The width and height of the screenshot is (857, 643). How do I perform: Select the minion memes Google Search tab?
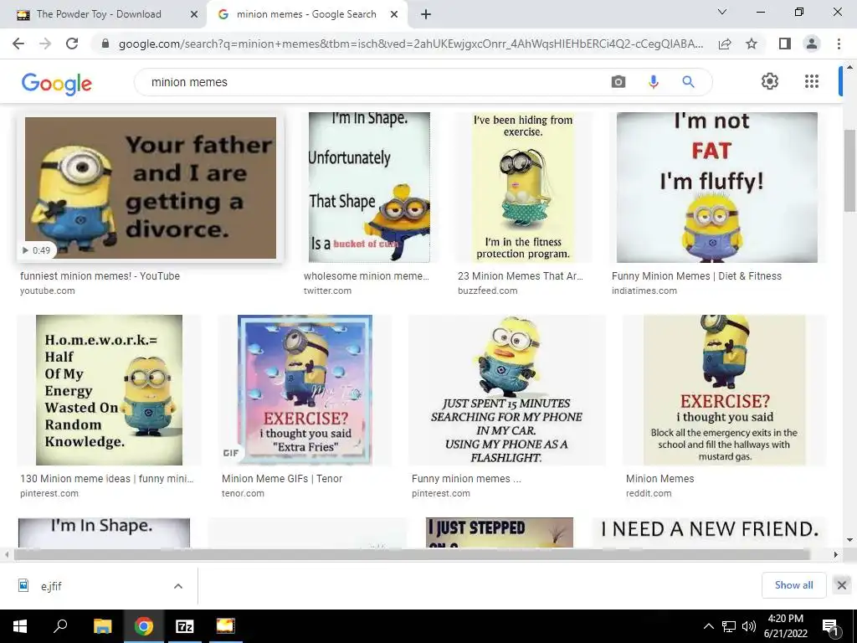[x=306, y=14]
